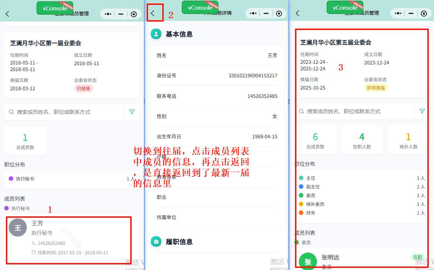Click the circular close capsule icon

pyautogui.click(x=134, y=14)
